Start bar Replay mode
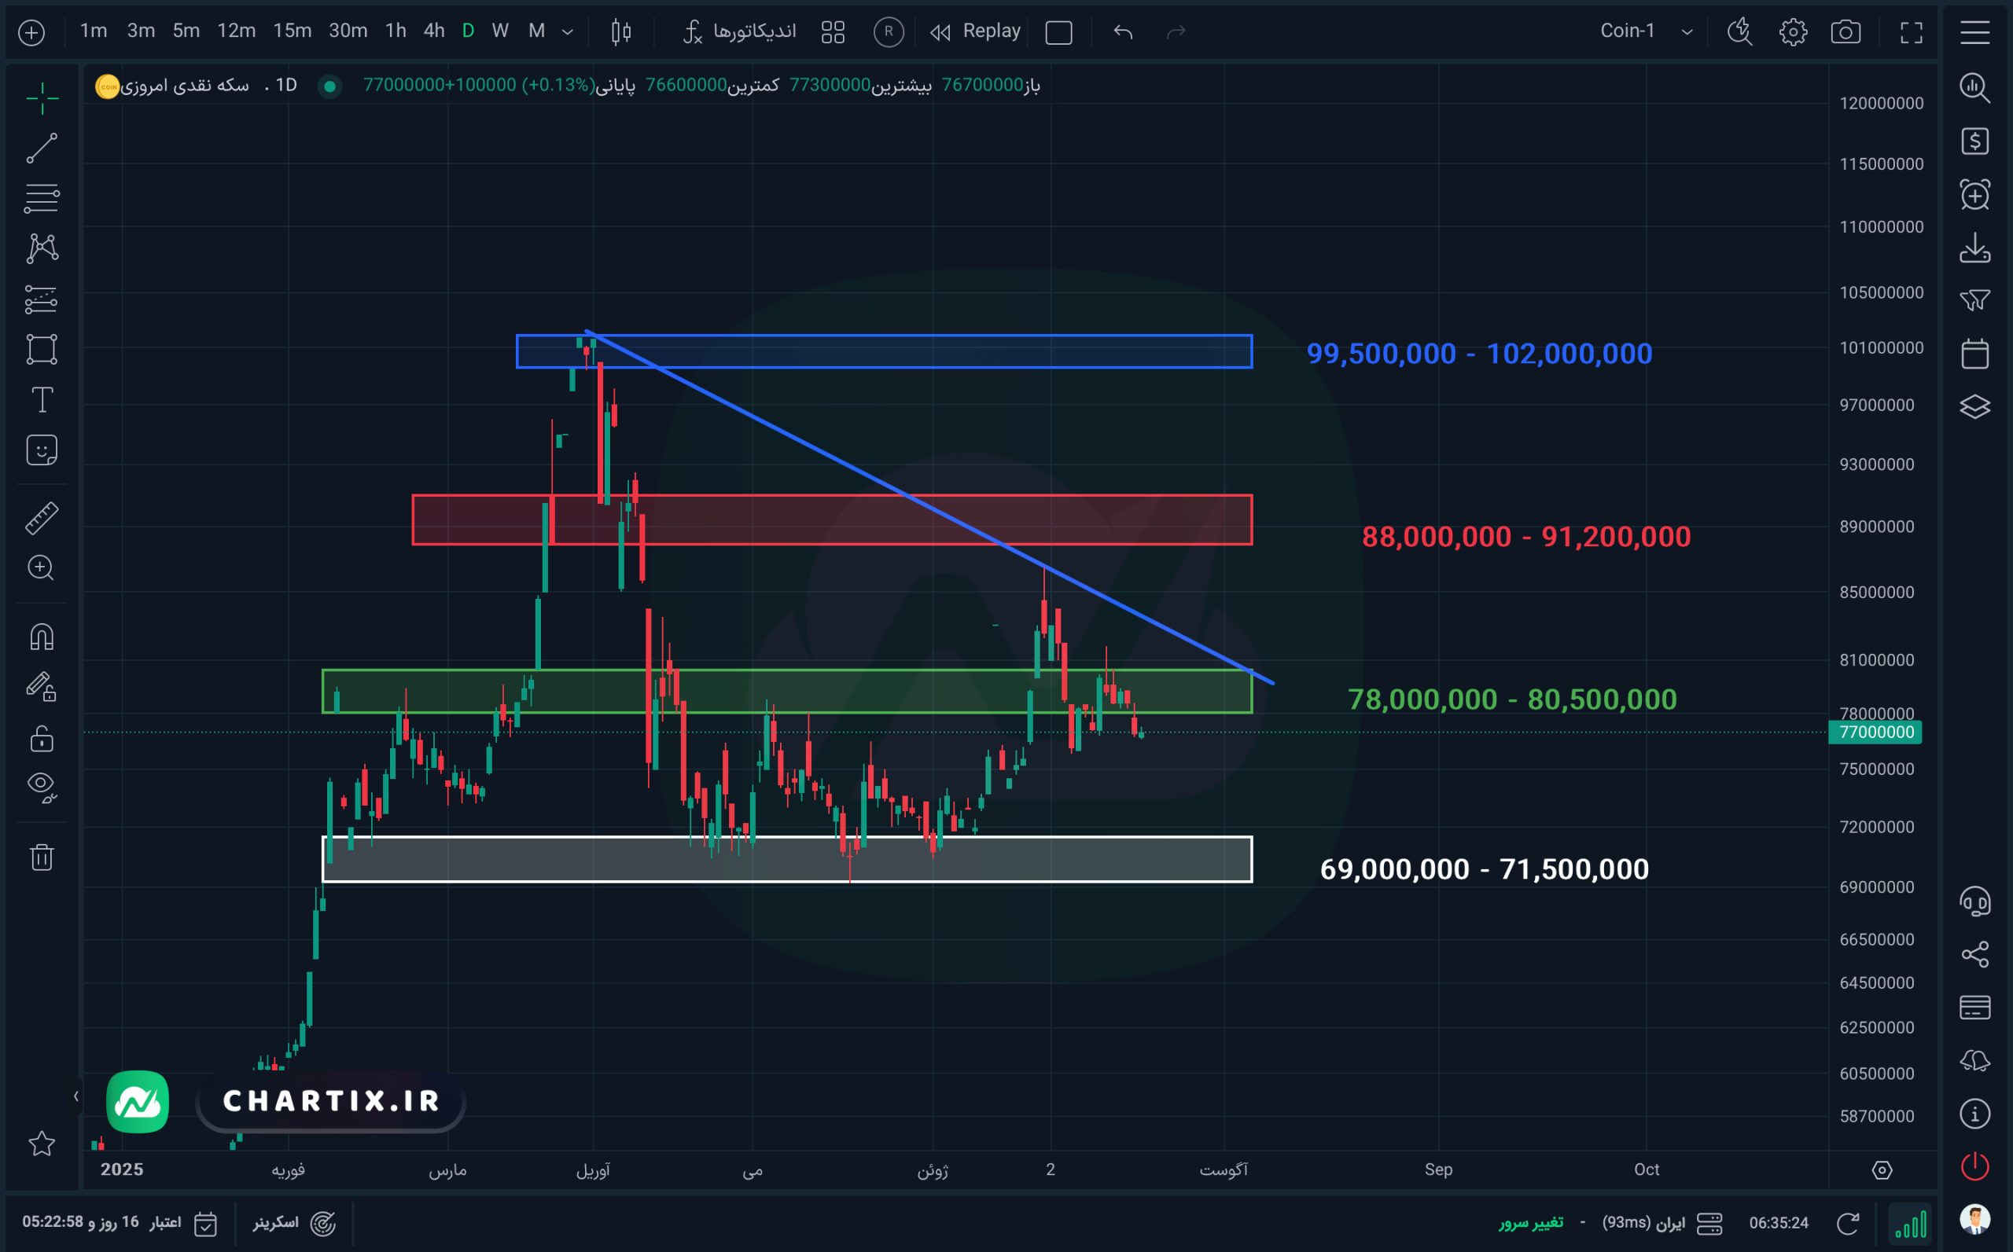2013x1252 pixels. tap(975, 31)
